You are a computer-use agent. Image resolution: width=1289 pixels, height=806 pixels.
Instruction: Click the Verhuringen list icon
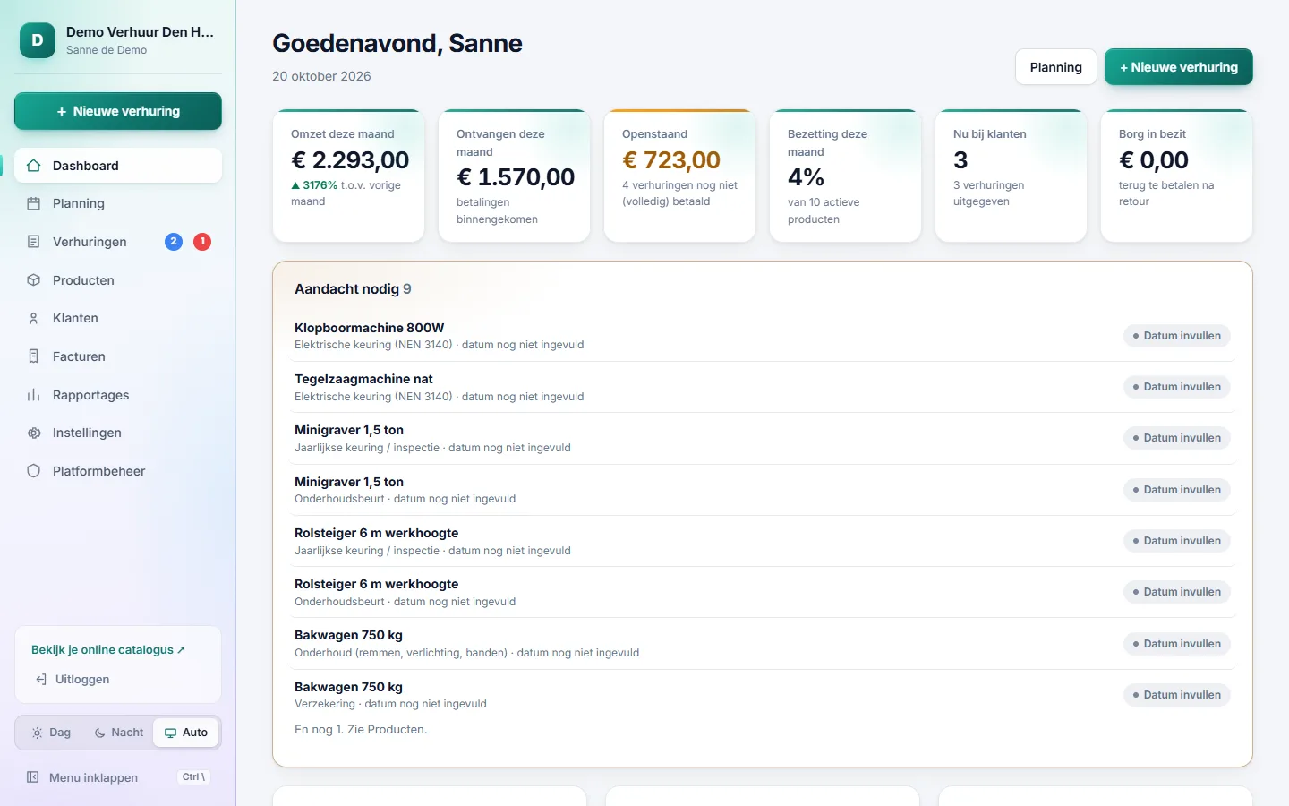(34, 242)
